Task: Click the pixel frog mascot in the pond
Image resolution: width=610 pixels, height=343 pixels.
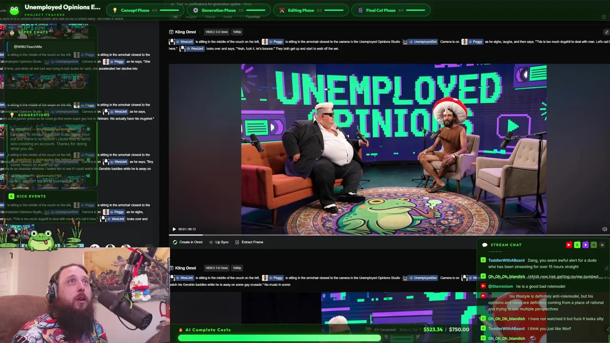Action: (x=41, y=240)
